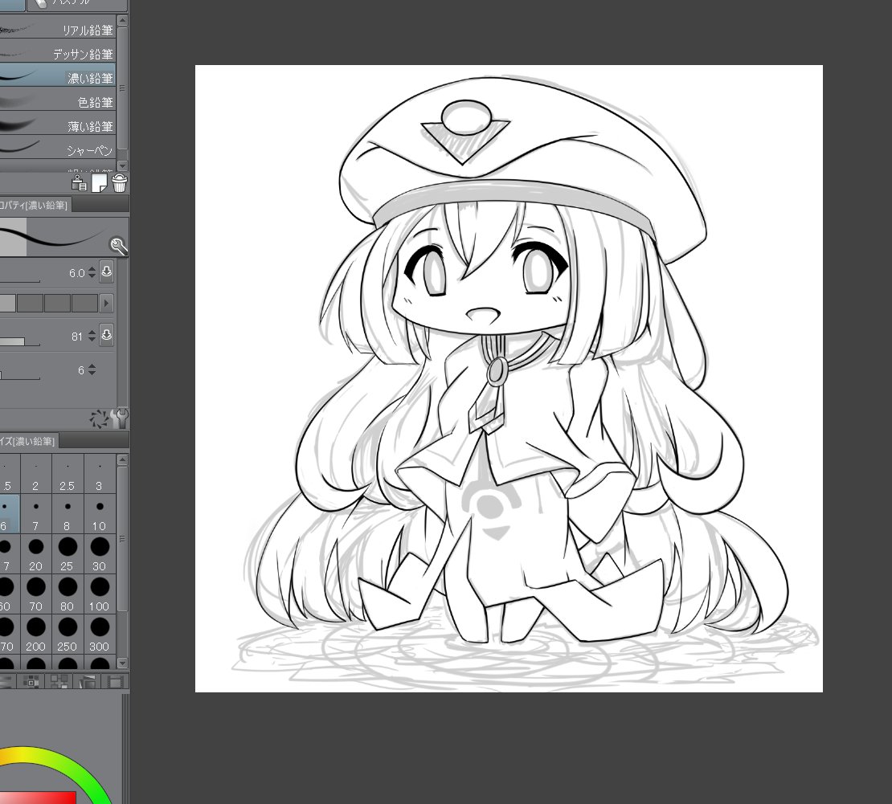
Task: Select the second anti-aliasing level box
Action: click(31, 303)
